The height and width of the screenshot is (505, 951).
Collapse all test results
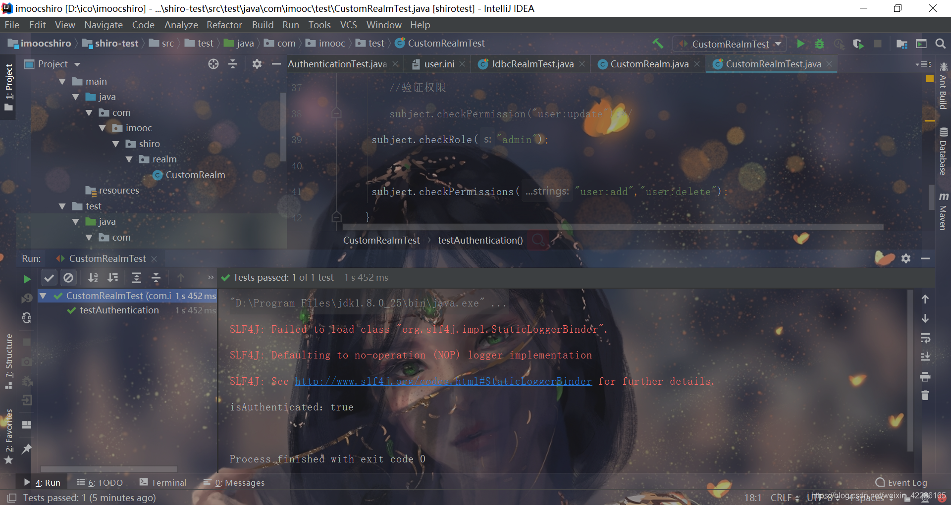coord(156,278)
